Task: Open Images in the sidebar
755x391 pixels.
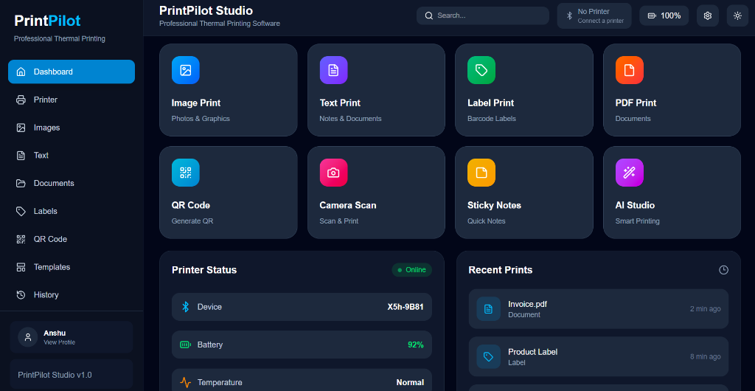Action: 72,128
